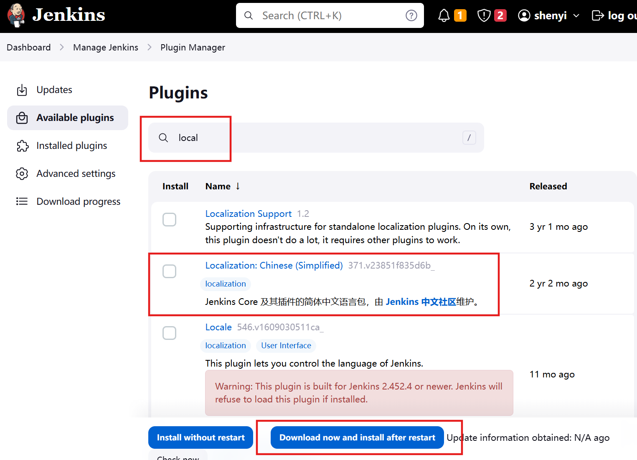Open the Localization Support plugin link

[249, 214]
